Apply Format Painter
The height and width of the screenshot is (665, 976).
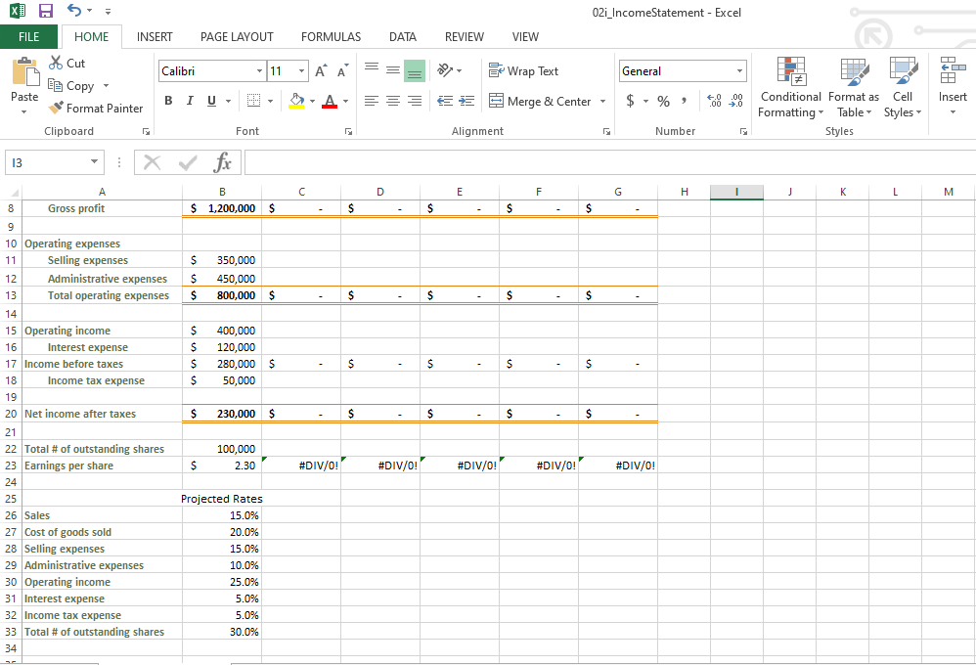click(95, 108)
